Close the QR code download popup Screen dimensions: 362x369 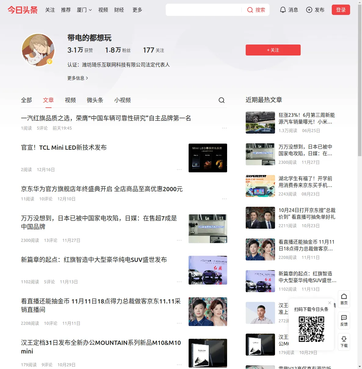(330, 303)
